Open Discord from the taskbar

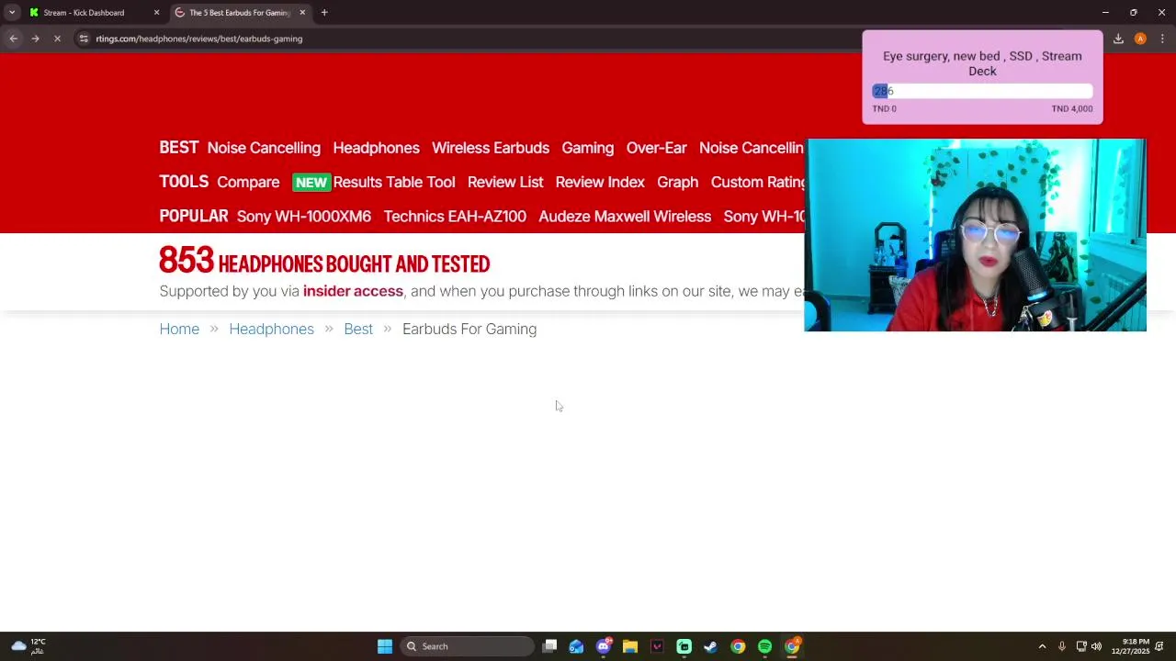coord(604,646)
